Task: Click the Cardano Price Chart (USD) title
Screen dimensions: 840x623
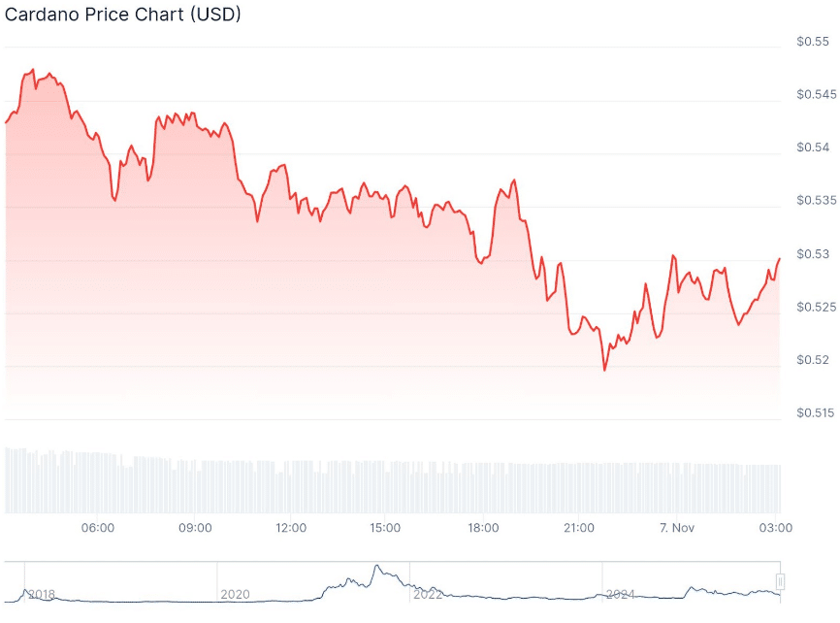Action: point(123,15)
